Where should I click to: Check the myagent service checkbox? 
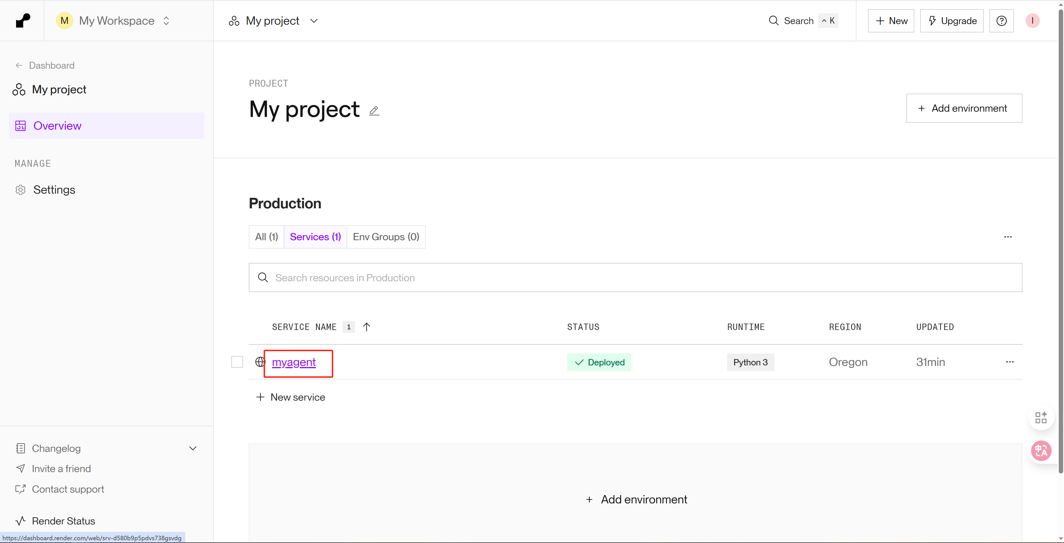coord(237,362)
